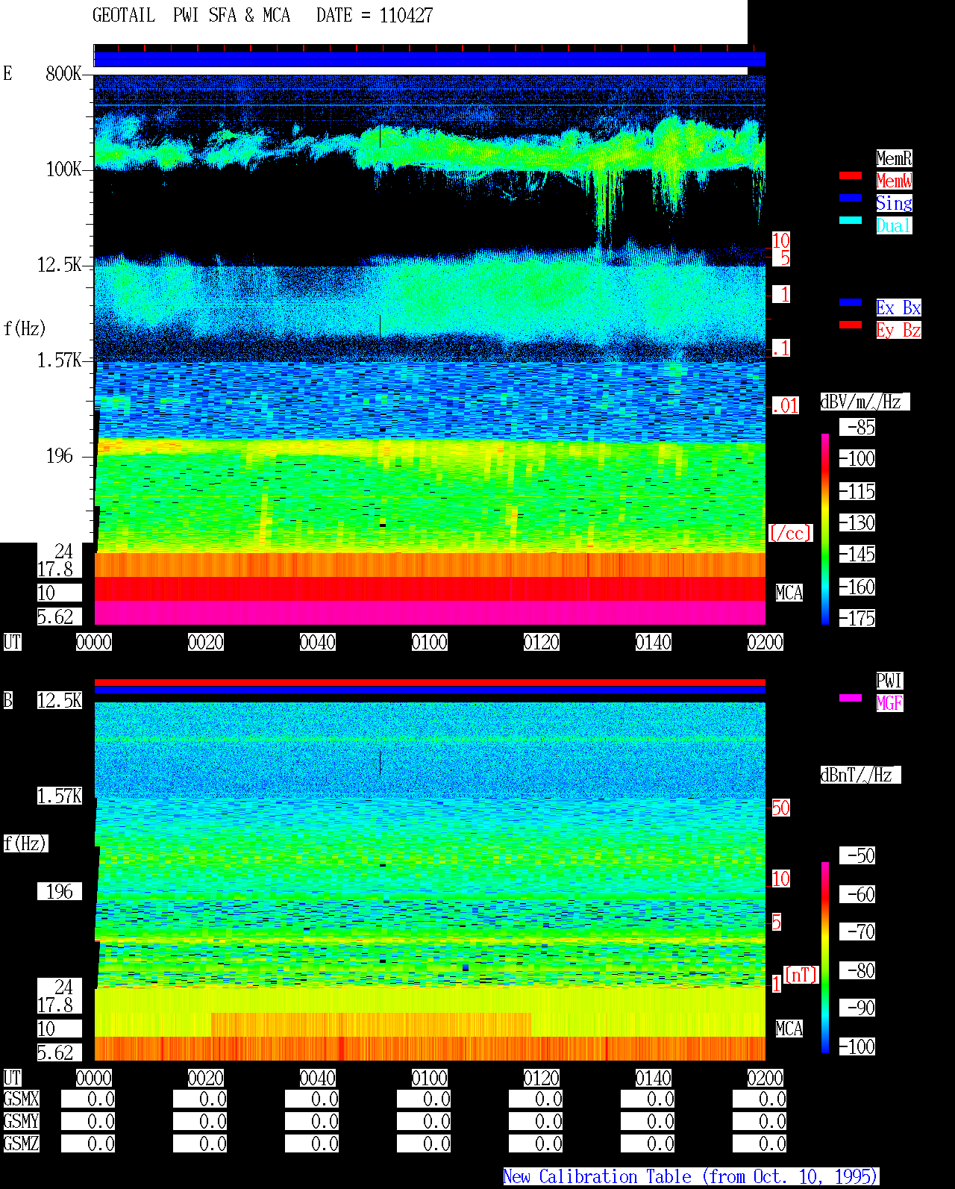Select the GEOTAIL PWI SFA & MCA title

[x=191, y=16]
